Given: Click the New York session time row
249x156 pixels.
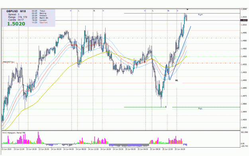Looking at the screenshot, I should coord(39,23).
